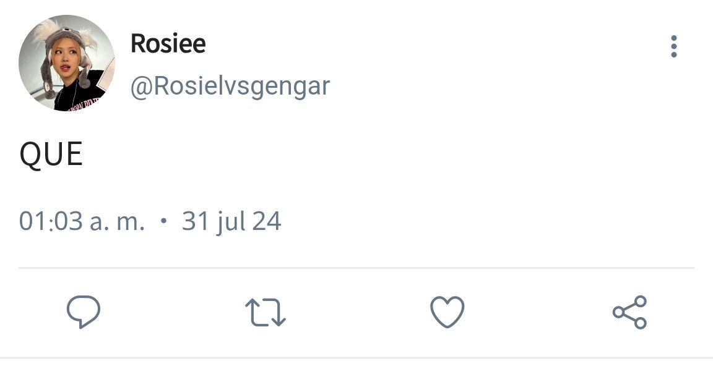Select the tweet text QUE
The height and width of the screenshot is (369, 713).
(x=51, y=155)
